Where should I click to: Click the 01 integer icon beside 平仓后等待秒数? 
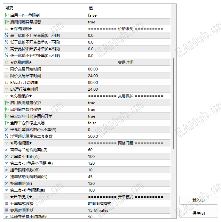pos(6,129)
